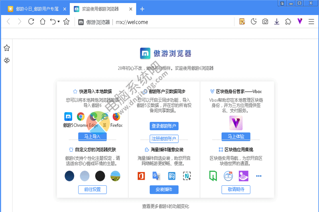Click the 登录傲游账户 button
The height and width of the screenshot is (212, 319).
[164, 126]
